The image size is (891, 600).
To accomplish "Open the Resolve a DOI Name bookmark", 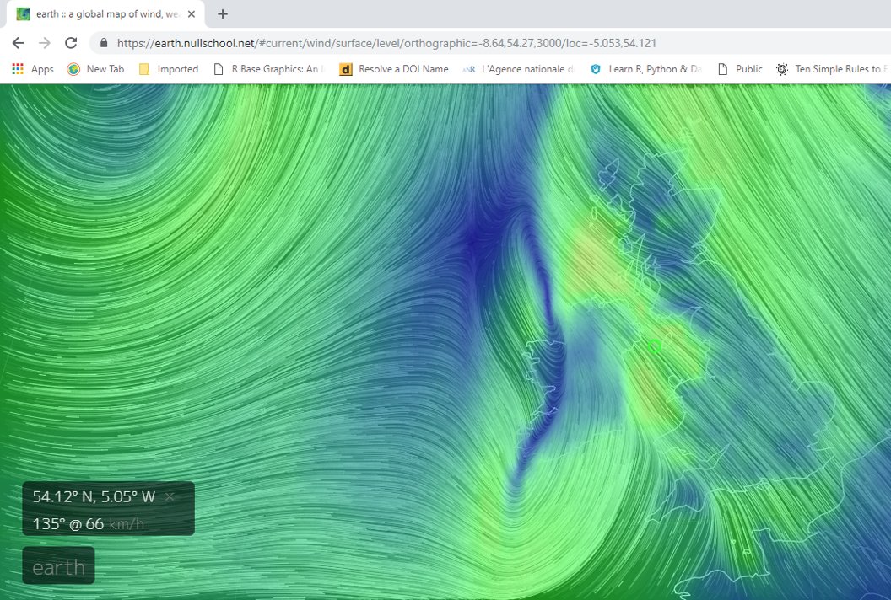I will point(394,69).
